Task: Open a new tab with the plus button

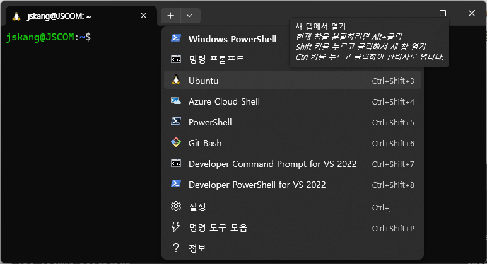Action: [170, 16]
